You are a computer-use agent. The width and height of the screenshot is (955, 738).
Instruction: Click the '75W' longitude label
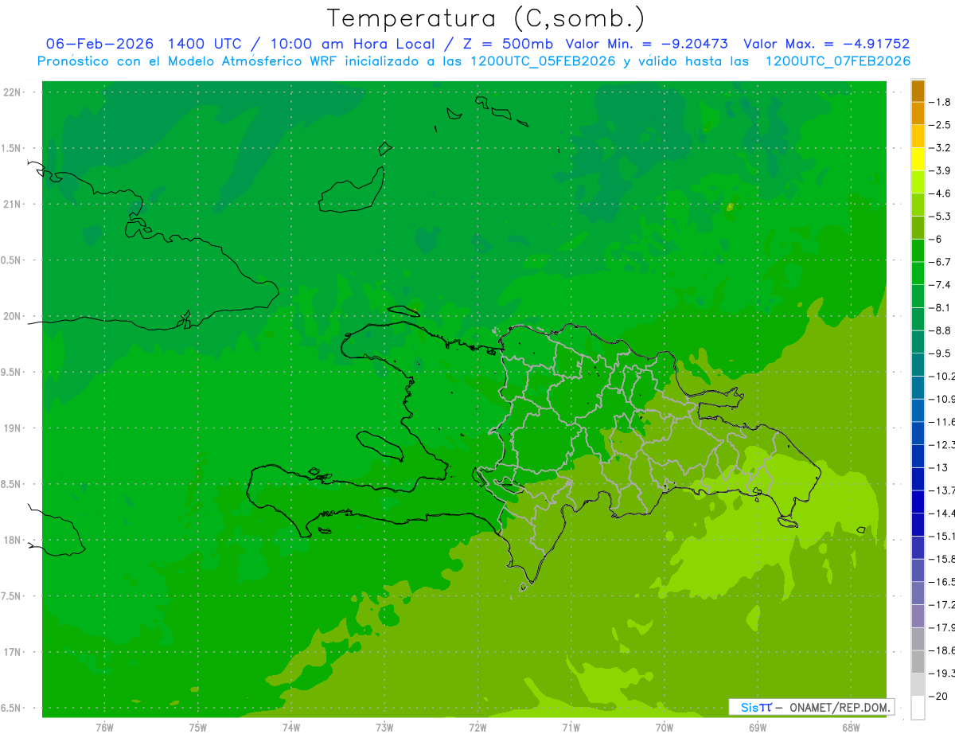(198, 727)
